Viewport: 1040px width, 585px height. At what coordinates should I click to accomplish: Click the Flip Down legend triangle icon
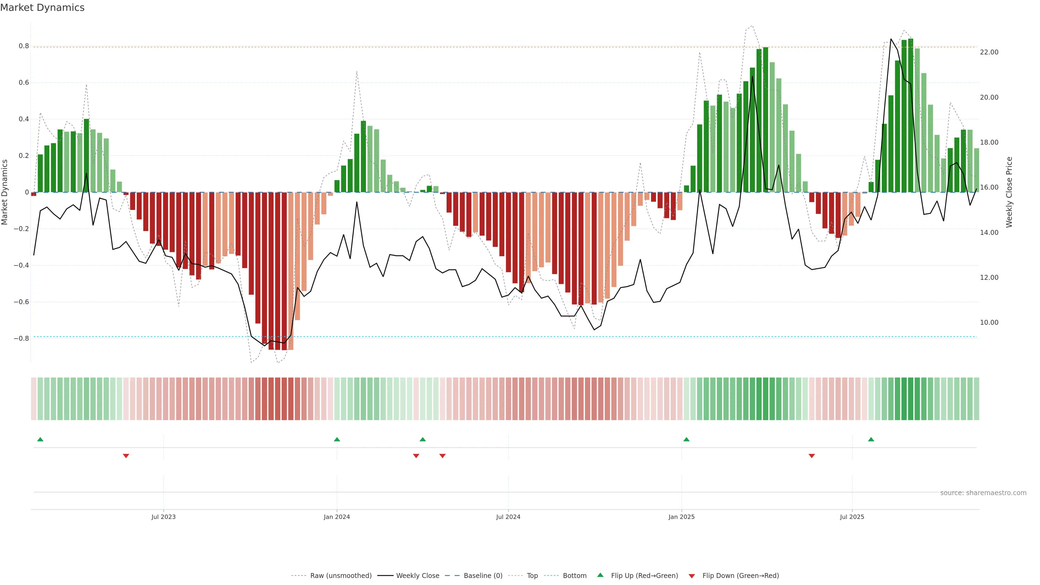pos(692,576)
